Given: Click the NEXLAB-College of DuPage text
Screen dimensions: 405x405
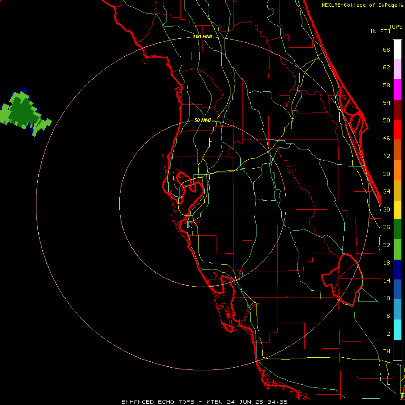Looking at the screenshot, I should pyautogui.click(x=360, y=5).
